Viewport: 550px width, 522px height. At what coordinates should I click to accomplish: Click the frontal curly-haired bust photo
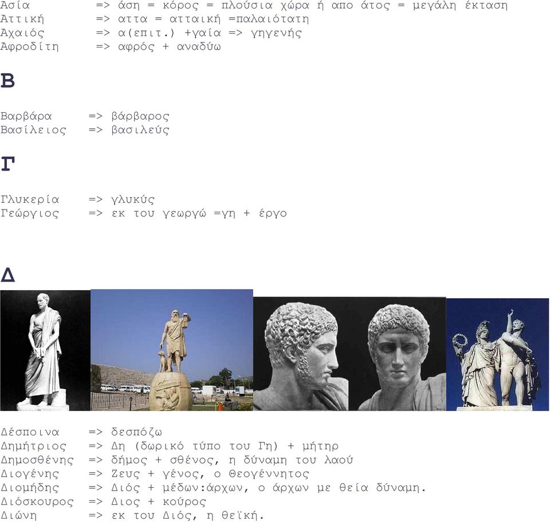(x=398, y=354)
